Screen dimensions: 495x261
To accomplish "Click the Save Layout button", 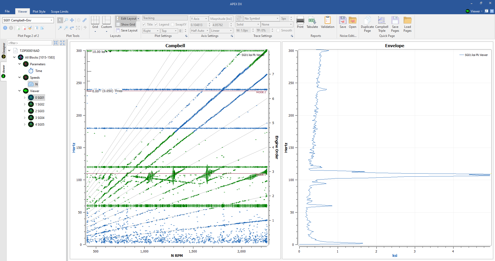I will click(x=127, y=30).
